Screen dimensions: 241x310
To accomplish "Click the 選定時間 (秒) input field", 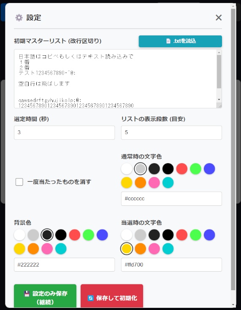I will [x=64, y=132].
